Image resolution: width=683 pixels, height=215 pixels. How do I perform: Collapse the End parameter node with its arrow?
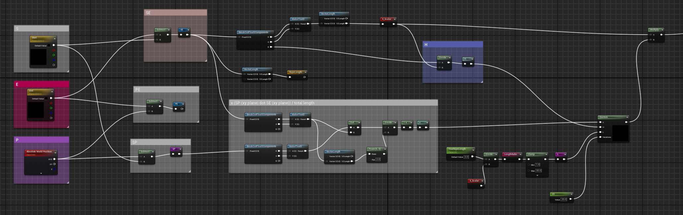pos(52,91)
